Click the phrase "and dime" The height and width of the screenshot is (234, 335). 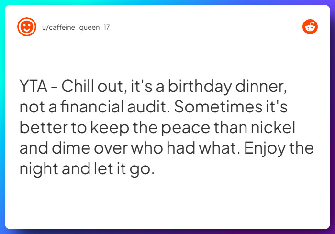[55, 148]
